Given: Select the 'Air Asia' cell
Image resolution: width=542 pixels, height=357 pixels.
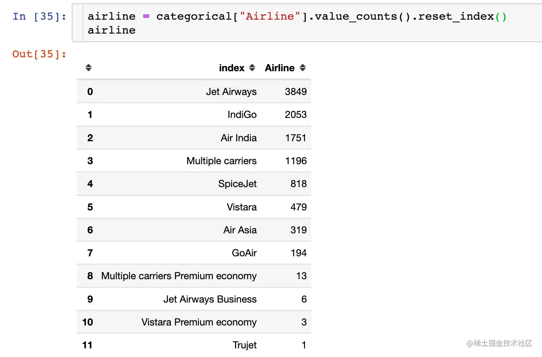Looking at the screenshot, I should (x=240, y=230).
